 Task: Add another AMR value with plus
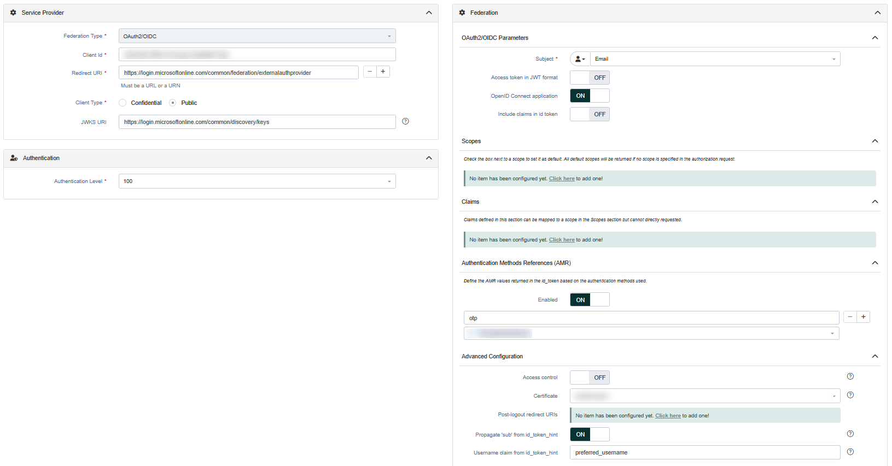pyautogui.click(x=863, y=317)
